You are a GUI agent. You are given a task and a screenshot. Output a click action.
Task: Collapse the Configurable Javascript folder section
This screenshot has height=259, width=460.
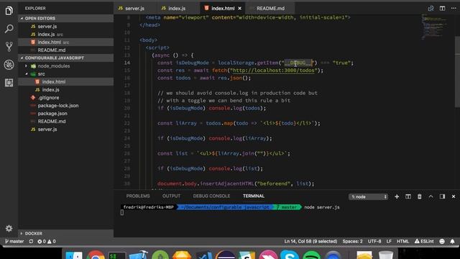tap(65, 58)
